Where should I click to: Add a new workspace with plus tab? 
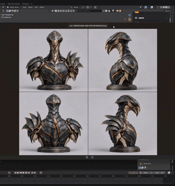pos(32,4)
